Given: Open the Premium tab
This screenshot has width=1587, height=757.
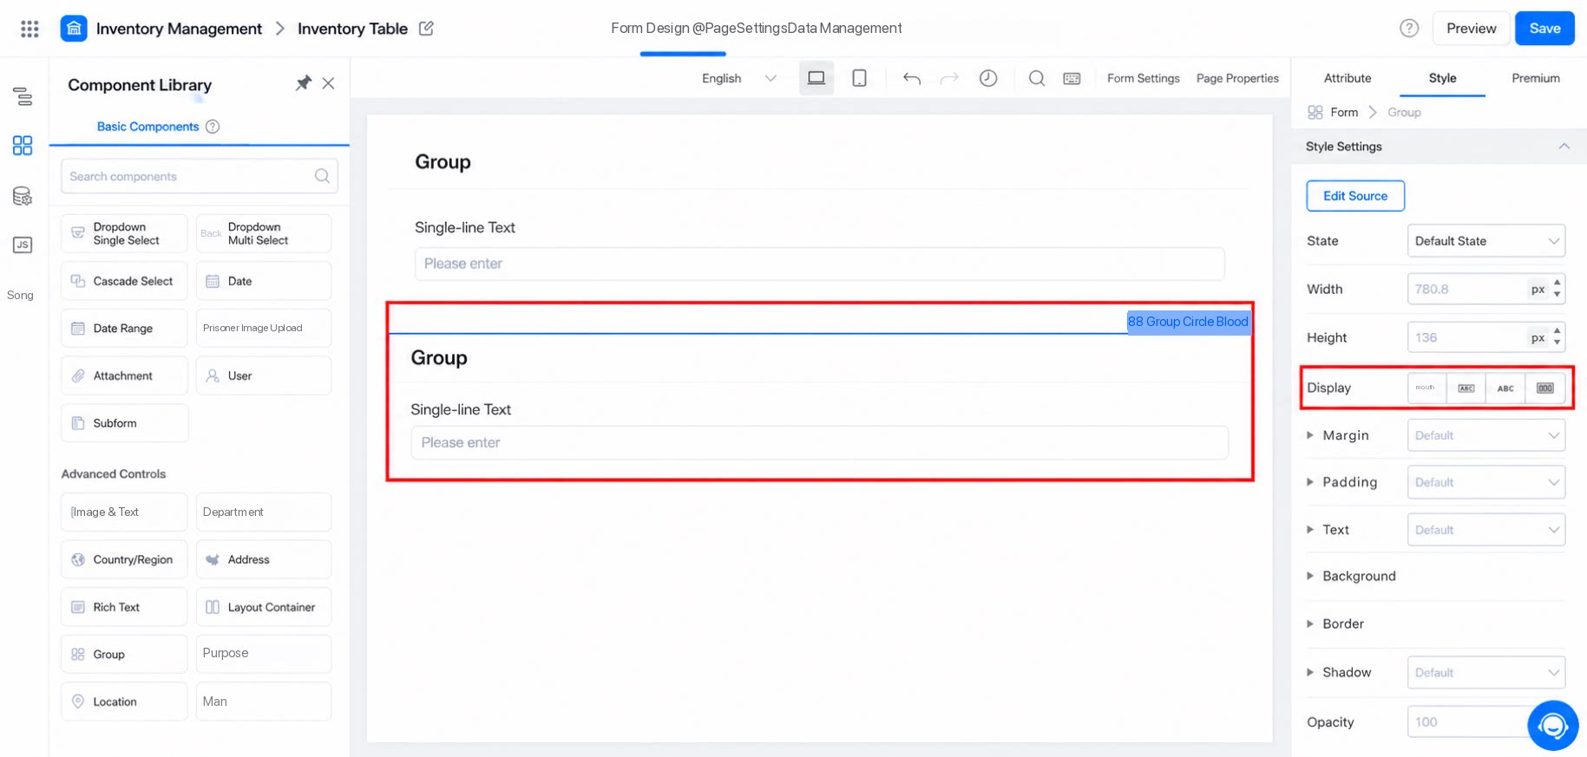Looking at the screenshot, I should [1535, 78].
